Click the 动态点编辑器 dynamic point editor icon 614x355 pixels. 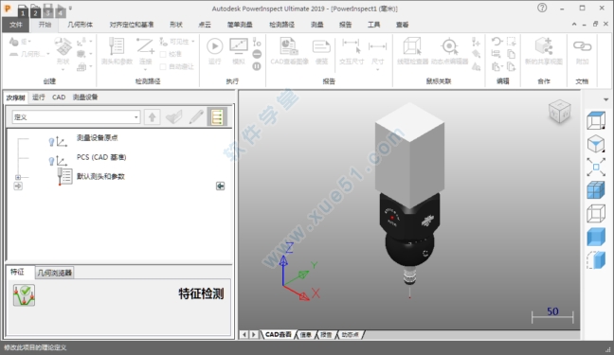449,46
